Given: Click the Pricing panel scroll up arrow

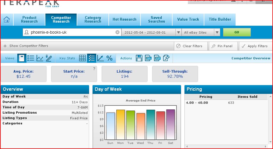Looking at the screenshot, I should coord(270,96).
